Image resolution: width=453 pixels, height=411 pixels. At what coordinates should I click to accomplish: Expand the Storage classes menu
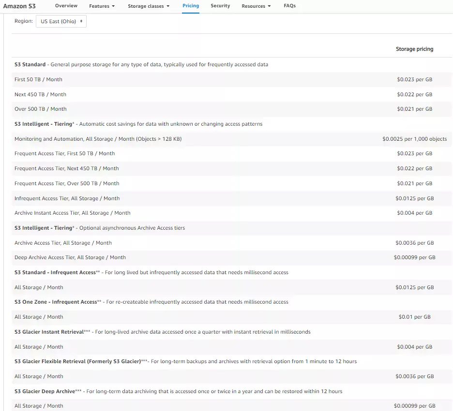coord(149,6)
